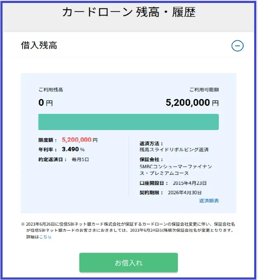
Task: Click 残高スライドリボルビング返済 text
Action: [x=174, y=150]
